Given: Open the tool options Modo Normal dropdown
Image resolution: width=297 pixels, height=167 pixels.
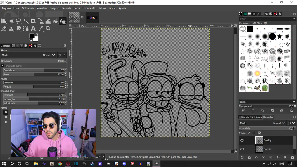Looking at the screenshot, I should tap(28, 55).
